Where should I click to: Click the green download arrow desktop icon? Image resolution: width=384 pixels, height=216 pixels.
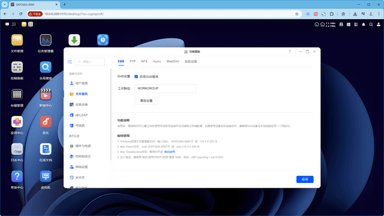click(74, 40)
